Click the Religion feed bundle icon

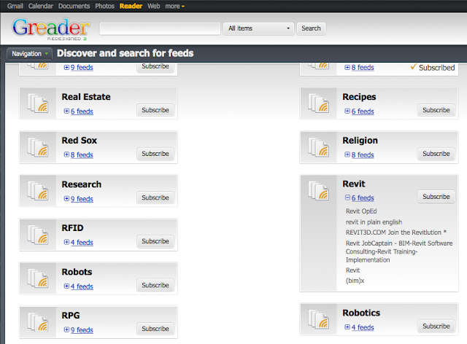pos(319,147)
